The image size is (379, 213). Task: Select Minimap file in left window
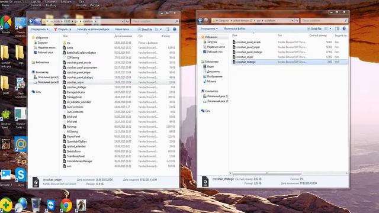point(72,127)
